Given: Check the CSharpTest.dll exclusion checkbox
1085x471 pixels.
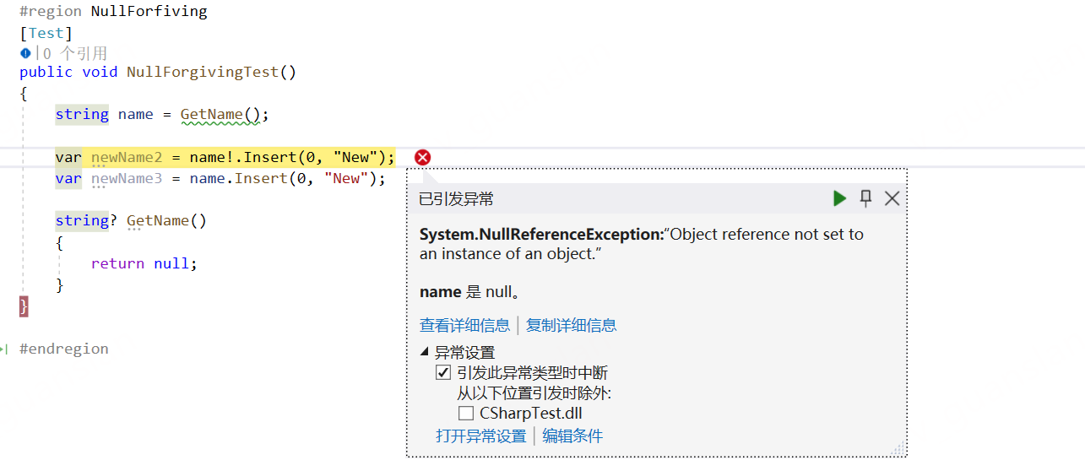Looking at the screenshot, I should click(466, 414).
